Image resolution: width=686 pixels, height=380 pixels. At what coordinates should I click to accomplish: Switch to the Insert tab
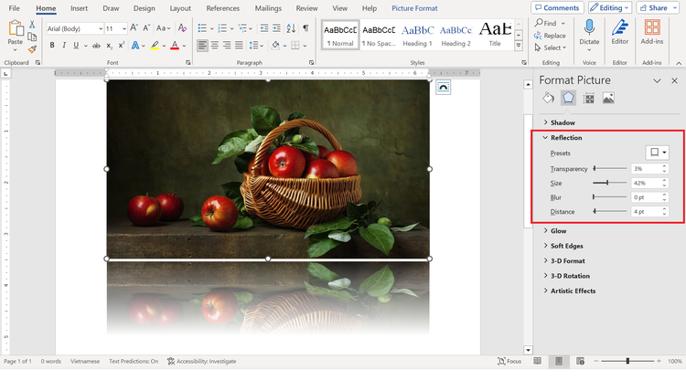[x=80, y=8]
